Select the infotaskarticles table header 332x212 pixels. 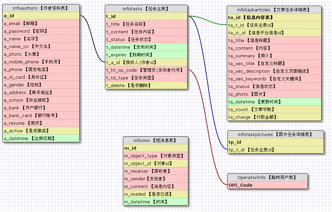pyautogui.click(x=274, y=10)
